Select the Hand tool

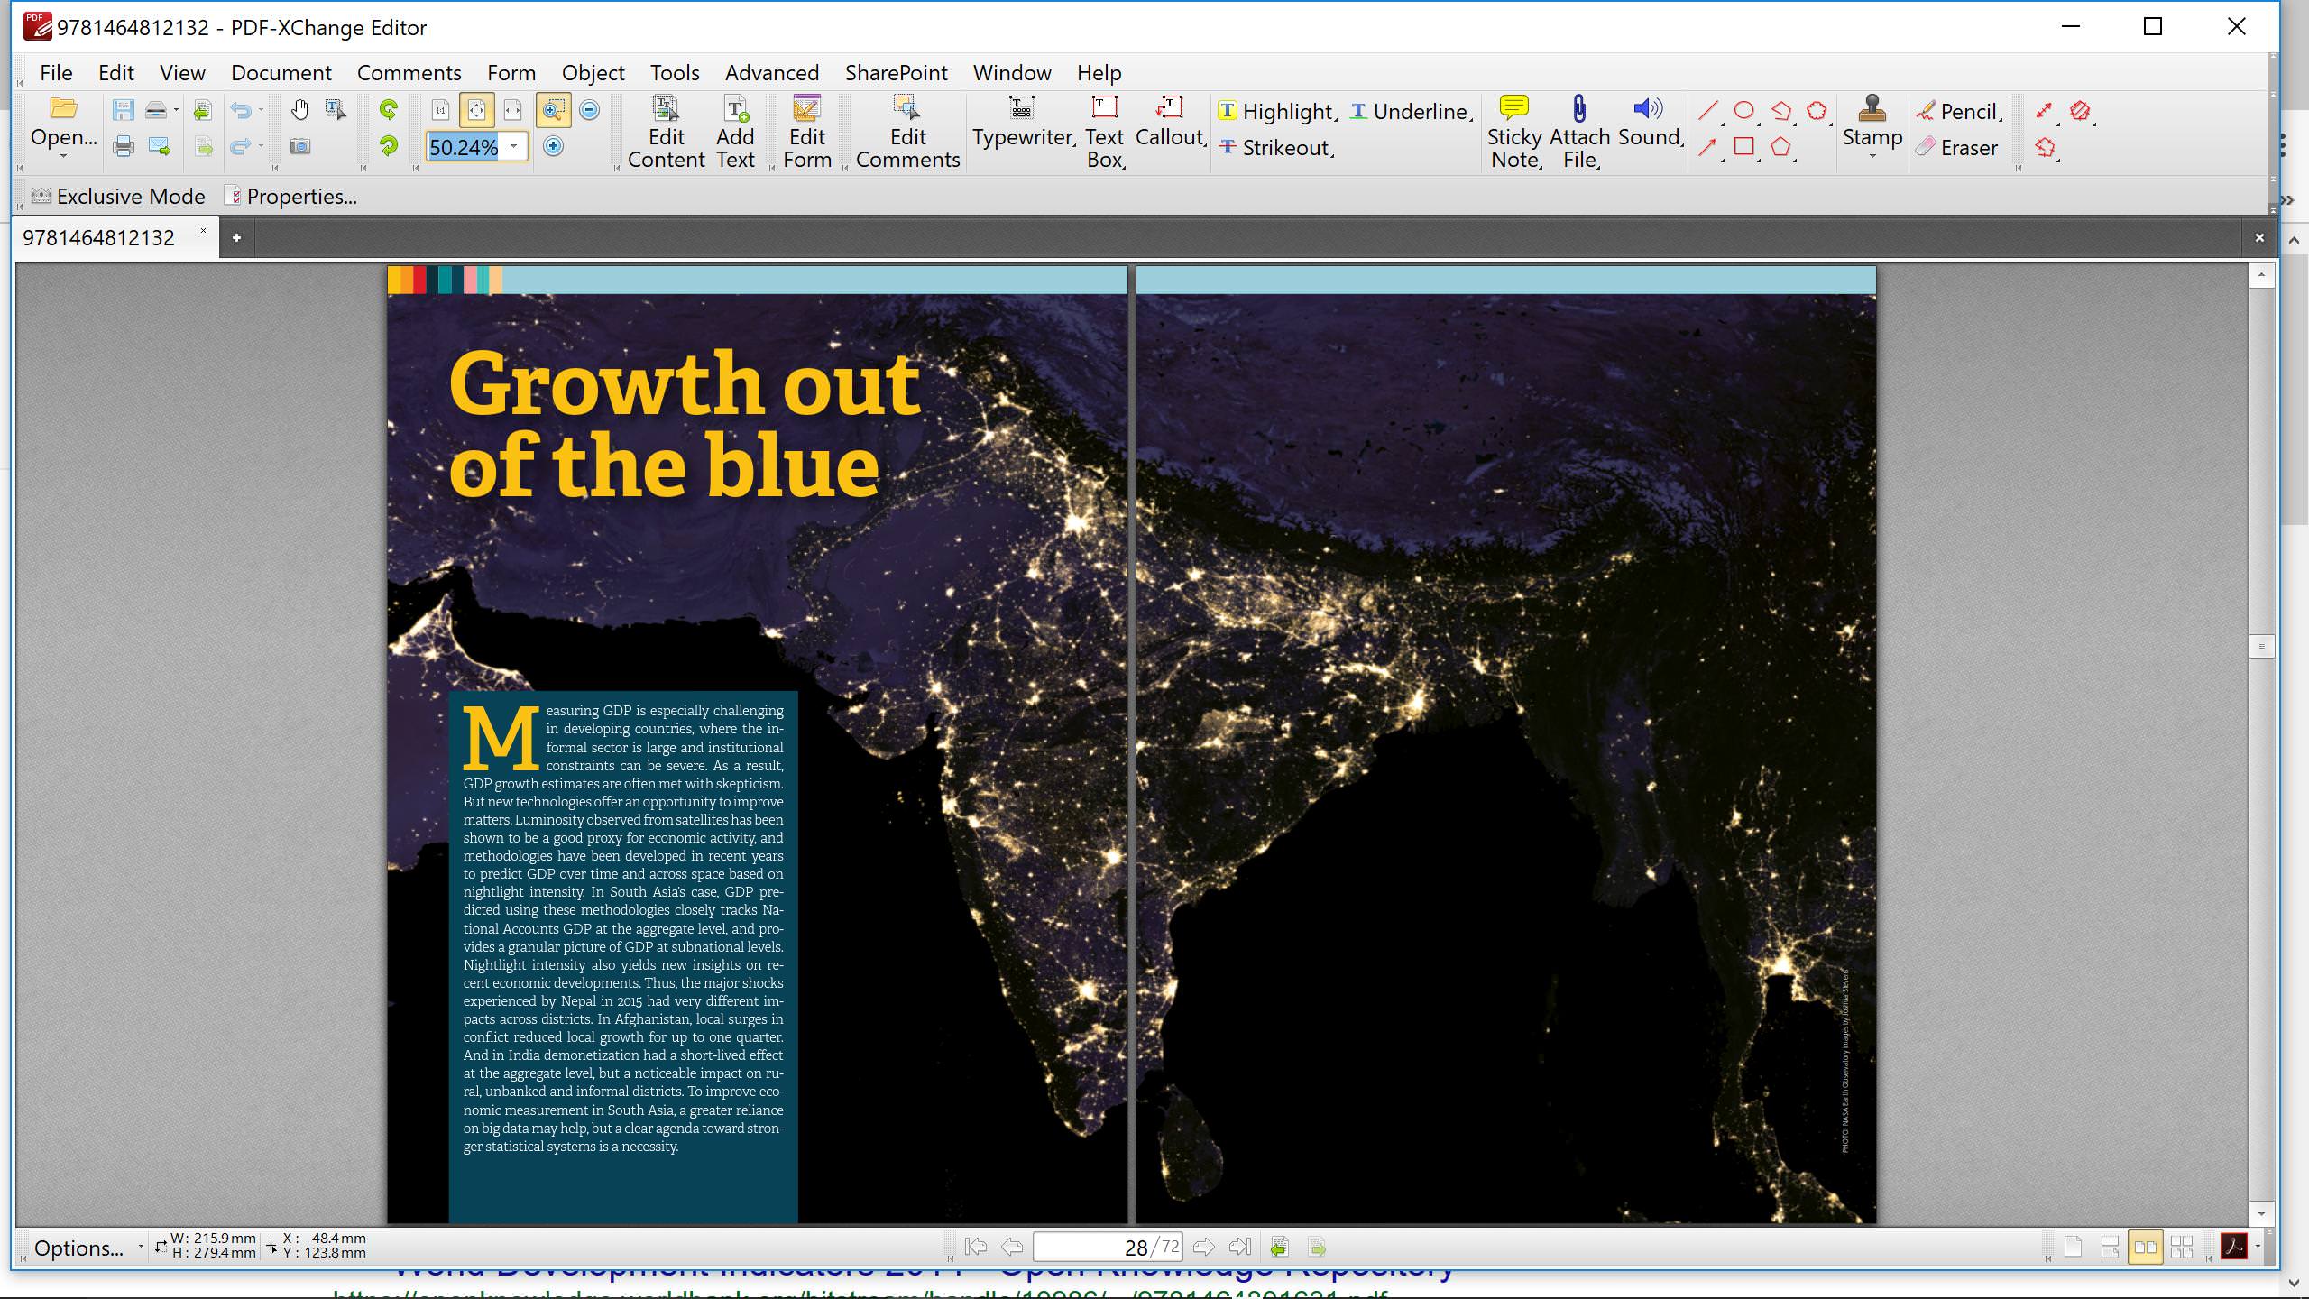point(299,110)
